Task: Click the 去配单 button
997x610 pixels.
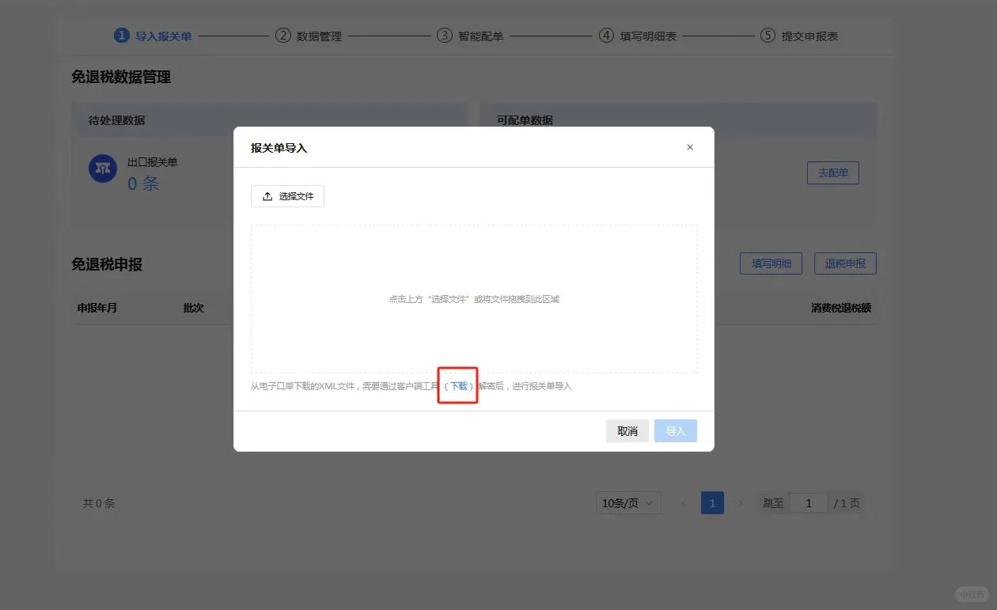Action: [832, 172]
